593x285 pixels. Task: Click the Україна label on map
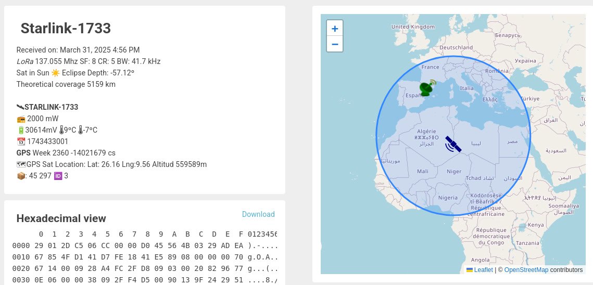(526, 60)
